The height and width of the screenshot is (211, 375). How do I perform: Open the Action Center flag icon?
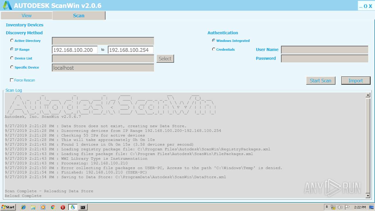pyautogui.click(x=347, y=207)
